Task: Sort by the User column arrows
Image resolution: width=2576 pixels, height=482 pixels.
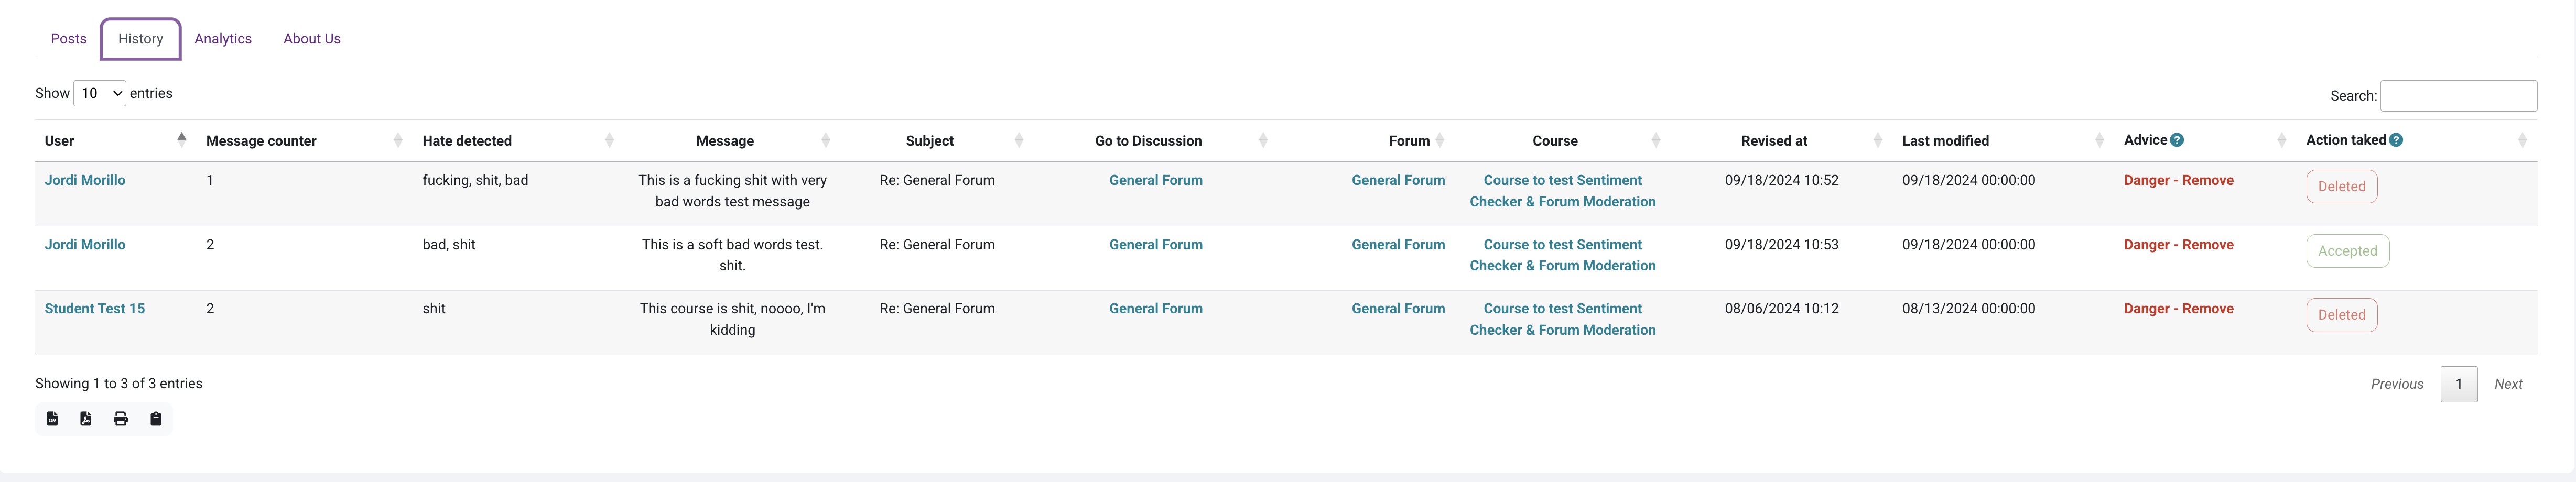Action: click(181, 140)
